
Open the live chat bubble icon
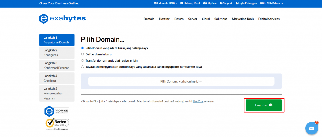tap(312, 128)
